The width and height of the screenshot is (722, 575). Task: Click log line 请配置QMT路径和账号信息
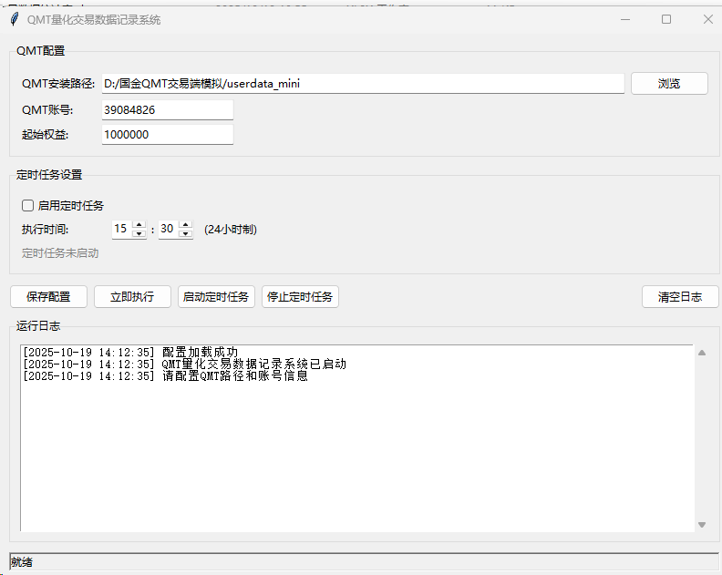pyautogui.click(x=165, y=376)
